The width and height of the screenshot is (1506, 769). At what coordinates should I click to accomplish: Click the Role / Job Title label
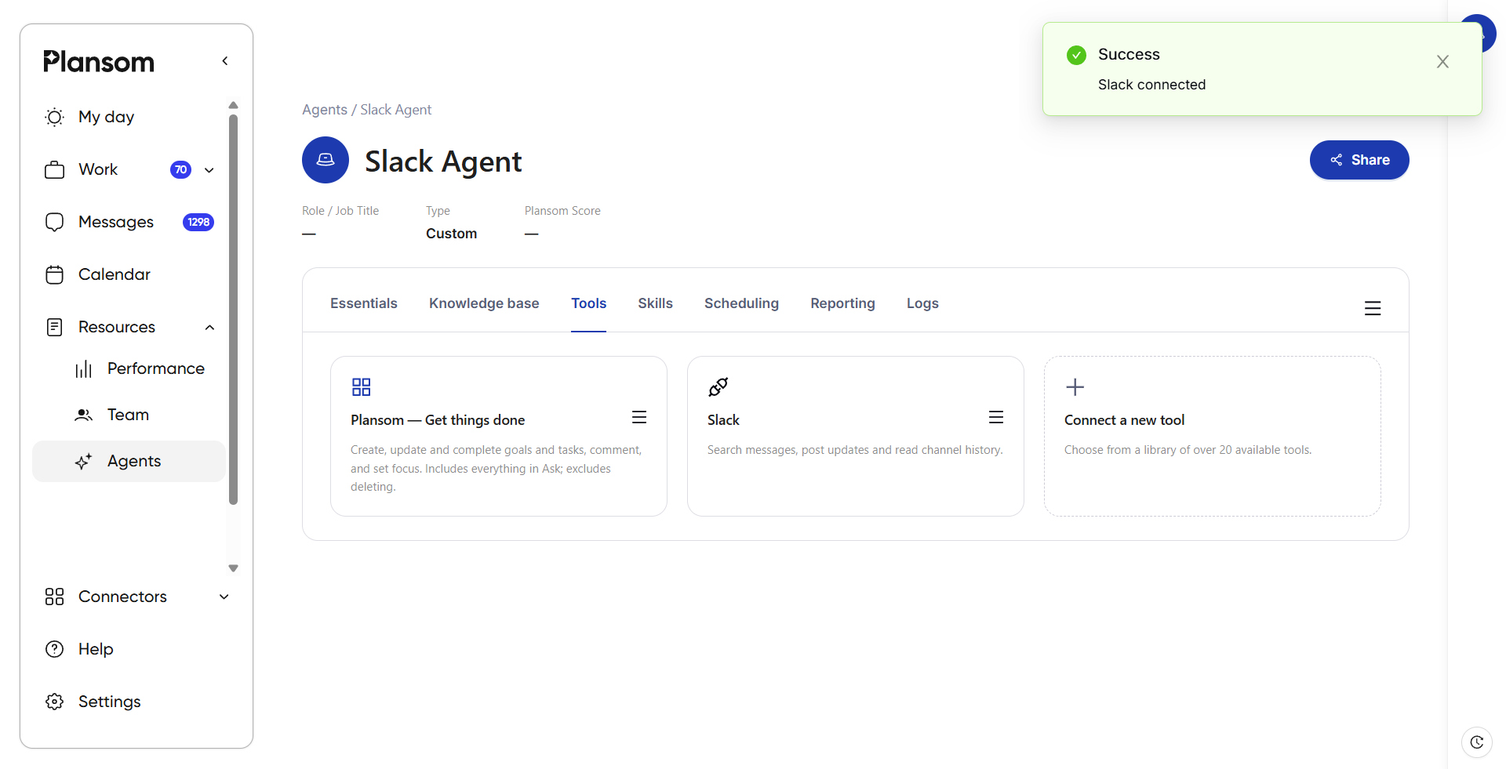pyautogui.click(x=340, y=211)
